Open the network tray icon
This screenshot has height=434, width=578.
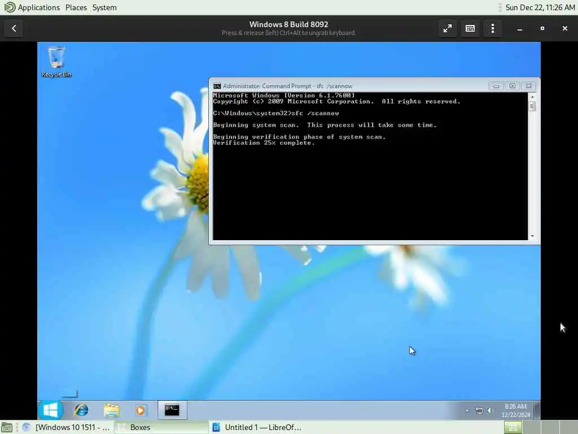(x=479, y=410)
